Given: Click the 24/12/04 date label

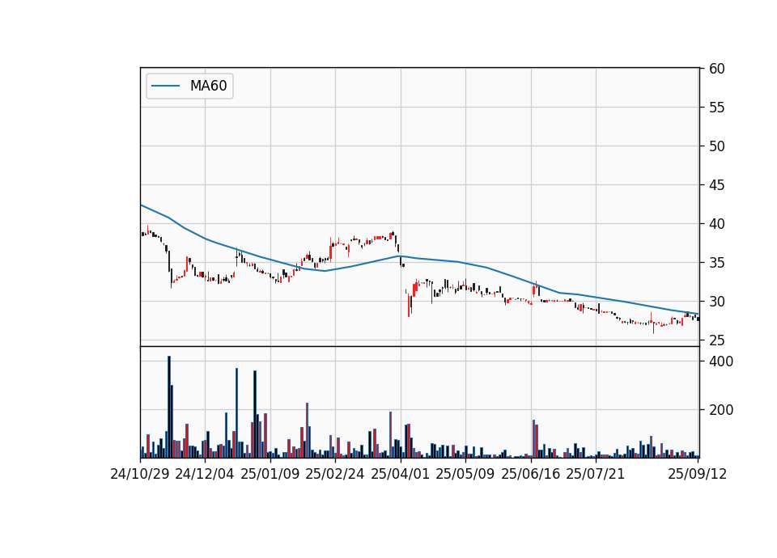Looking at the screenshot, I should tap(205, 474).
